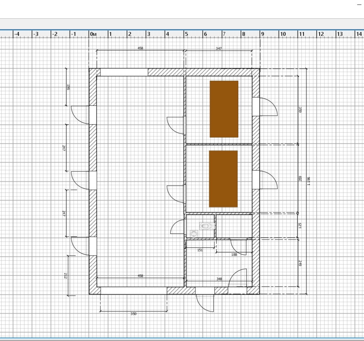This screenshot has height=341, width=364.
Task: Click the 10 mark on the horizontal ruler
Action: click(x=283, y=34)
